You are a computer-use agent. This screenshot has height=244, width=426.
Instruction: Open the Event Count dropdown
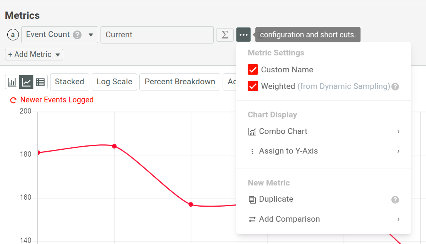[x=59, y=35]
